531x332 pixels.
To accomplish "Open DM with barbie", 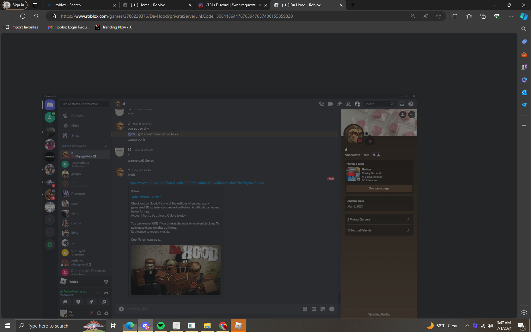I will point(84,223).
